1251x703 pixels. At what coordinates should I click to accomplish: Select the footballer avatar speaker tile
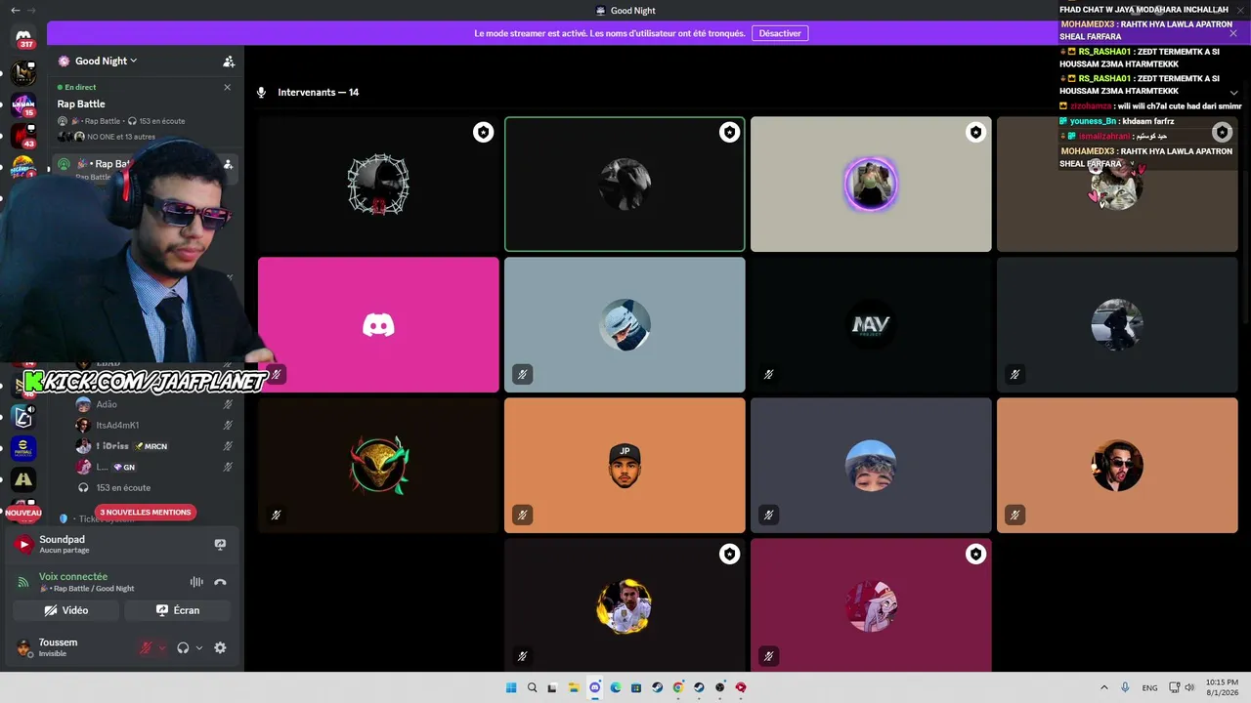click(x=625, y=606)
